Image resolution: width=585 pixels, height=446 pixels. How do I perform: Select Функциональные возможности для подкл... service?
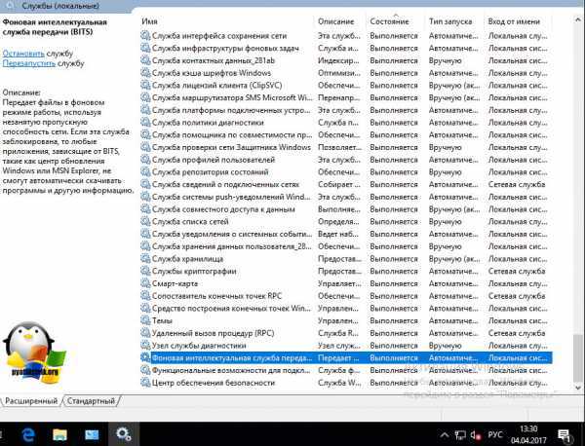coord(346,370)
